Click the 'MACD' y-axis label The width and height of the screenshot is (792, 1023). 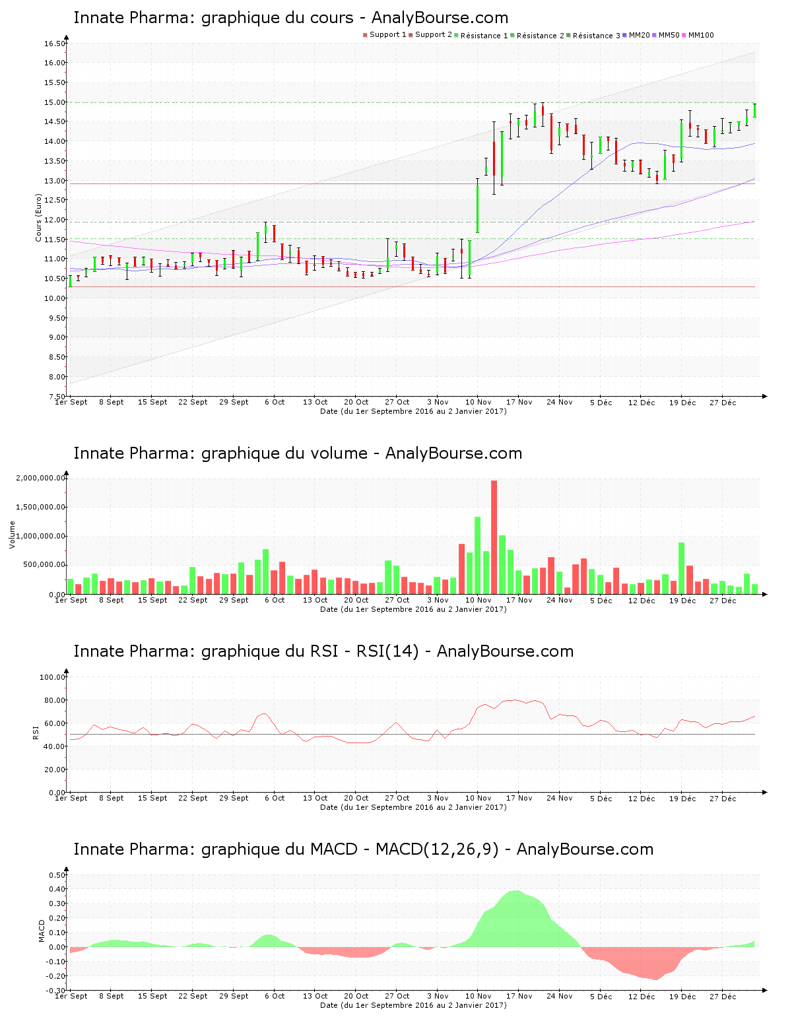(42, 931)
